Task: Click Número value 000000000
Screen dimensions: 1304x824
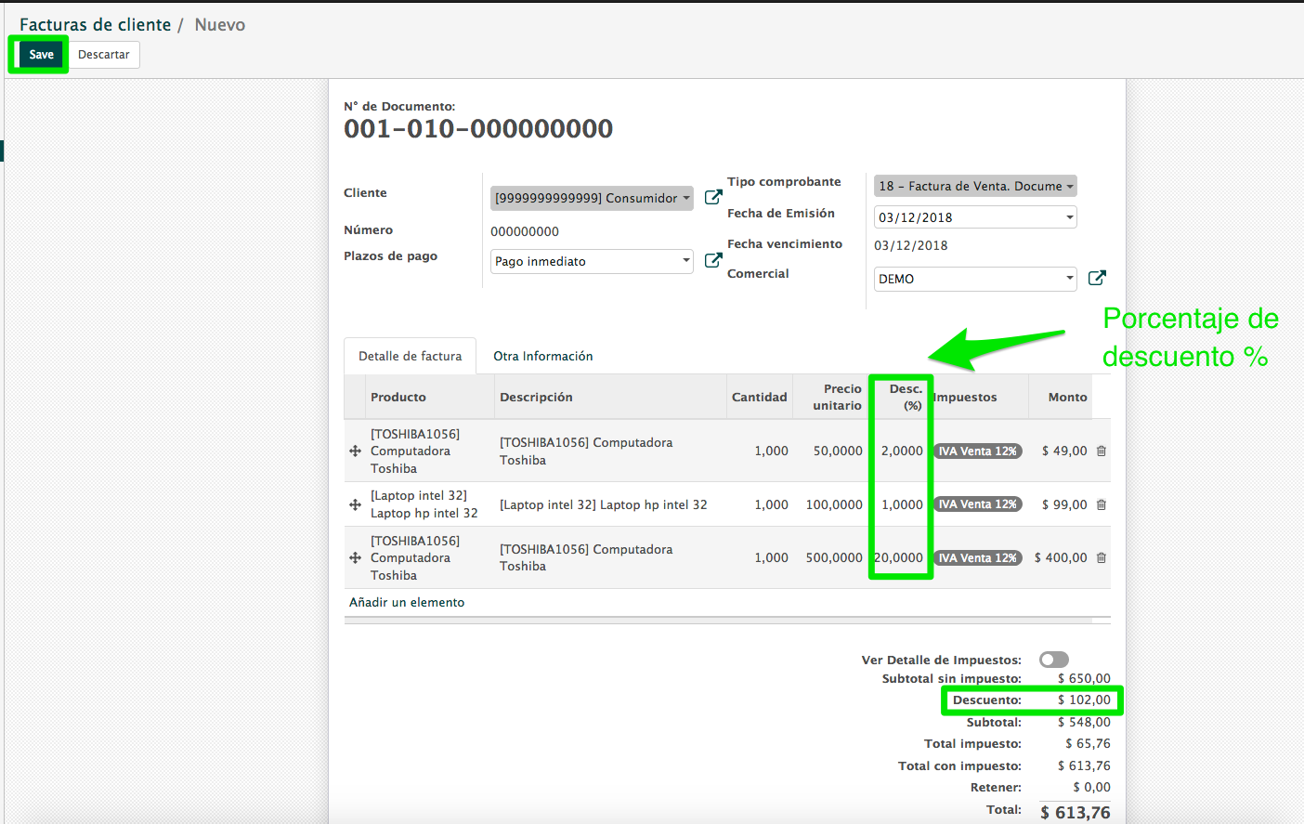Action: [525, 231]
